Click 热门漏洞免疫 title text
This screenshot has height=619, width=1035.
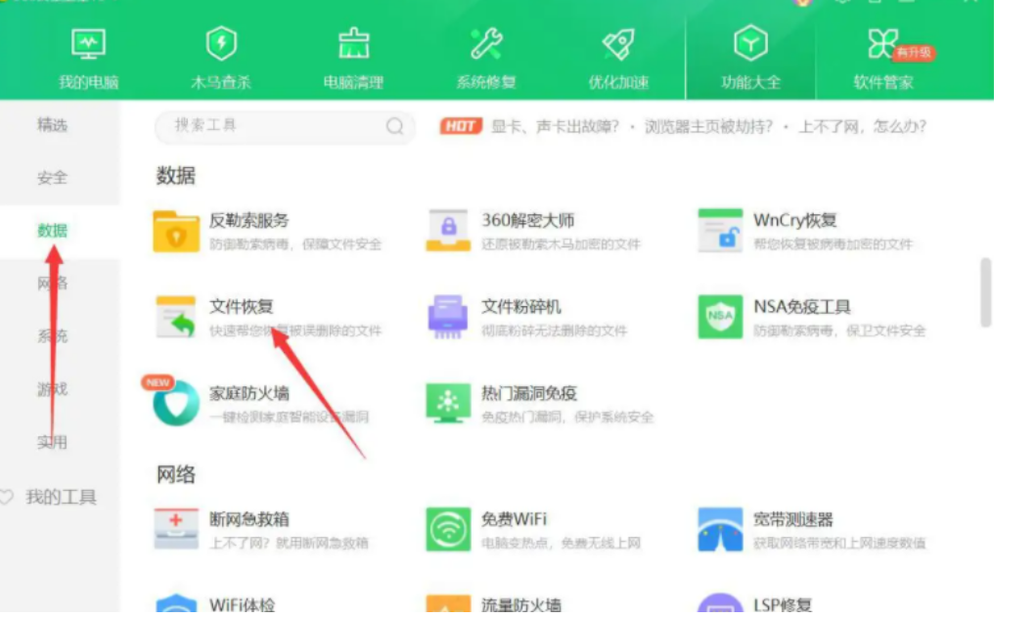(528, 393)
